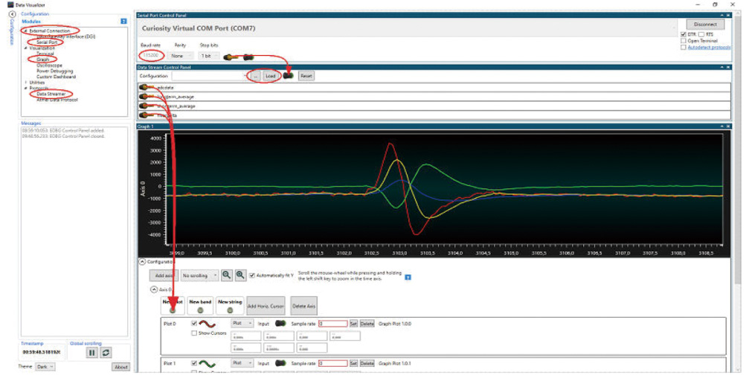This screenshot has height=375, width=749.
Task: Click the Plot 0 input connector plug
Action: pyautogui.click(x=282, y=324)
